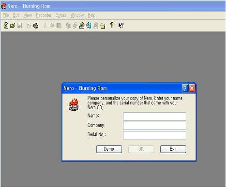Click the key icon in toolbar
The image size is (226, 188).
coord(112,25)
